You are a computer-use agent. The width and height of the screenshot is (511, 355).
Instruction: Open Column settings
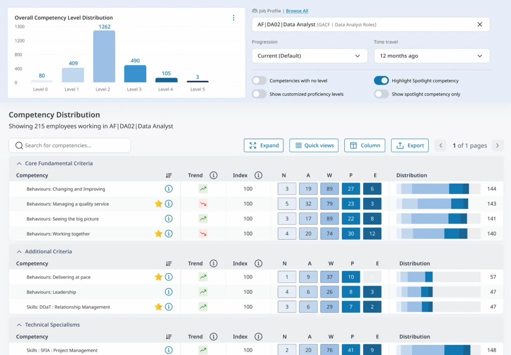tap(365, 146)
